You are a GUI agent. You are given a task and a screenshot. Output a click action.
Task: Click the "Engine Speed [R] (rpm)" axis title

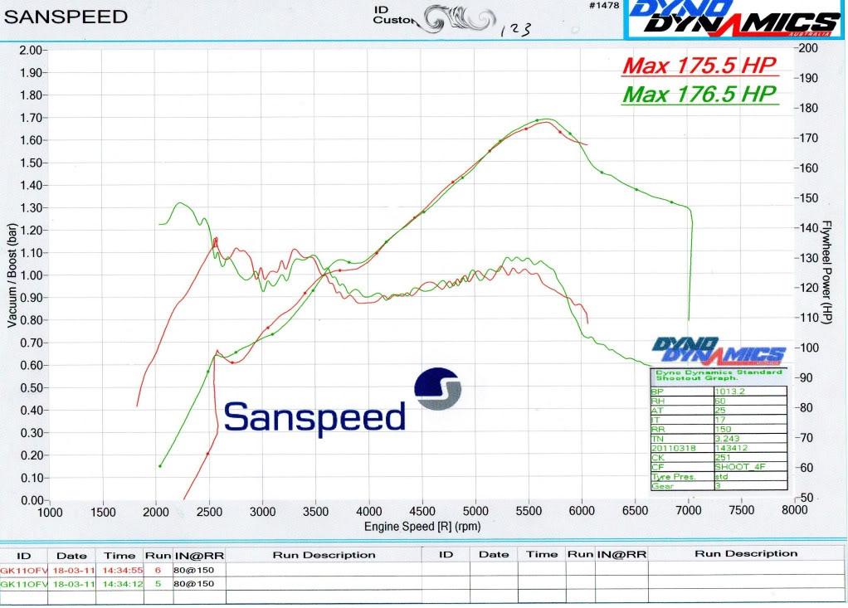(x=422, y=527)
